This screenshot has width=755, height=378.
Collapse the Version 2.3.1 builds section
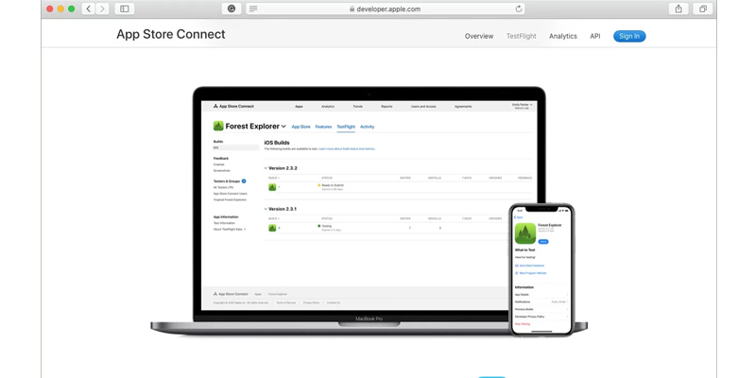pyautogui.click(x=266, y=209)
